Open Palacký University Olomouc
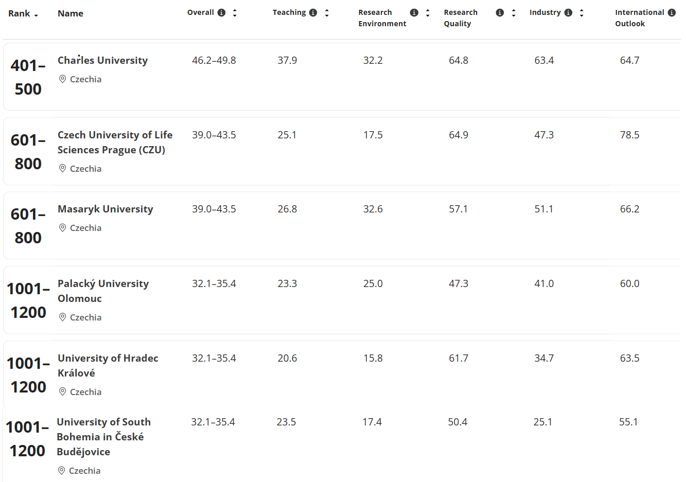686x482 pixels. coord(102,291)
